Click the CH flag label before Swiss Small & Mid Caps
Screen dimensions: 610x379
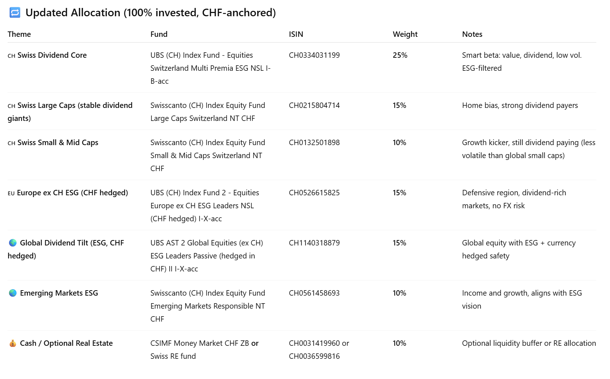coord(12,143)
